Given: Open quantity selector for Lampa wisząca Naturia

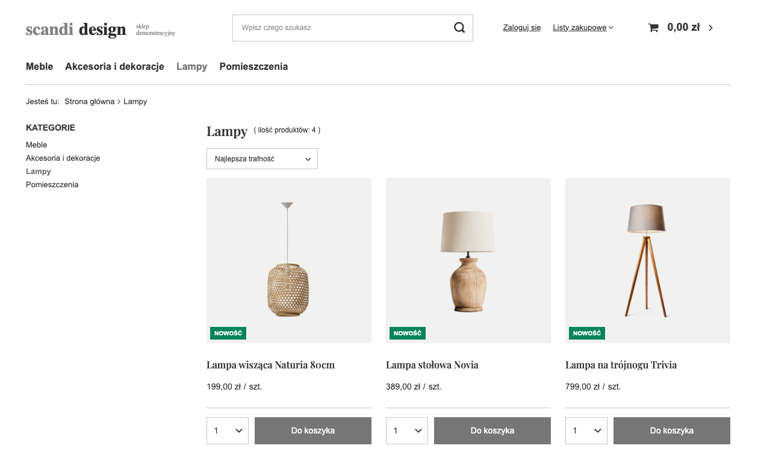Looking at the screenshot, I should 228,430.
